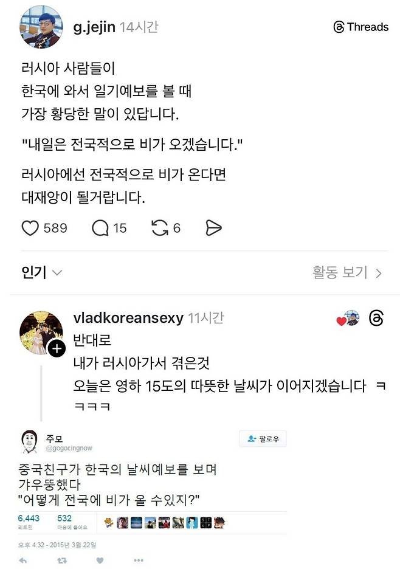Like g.jejin's post with the heart icon
The image size is (400, 569).
[x=30, y=229]
